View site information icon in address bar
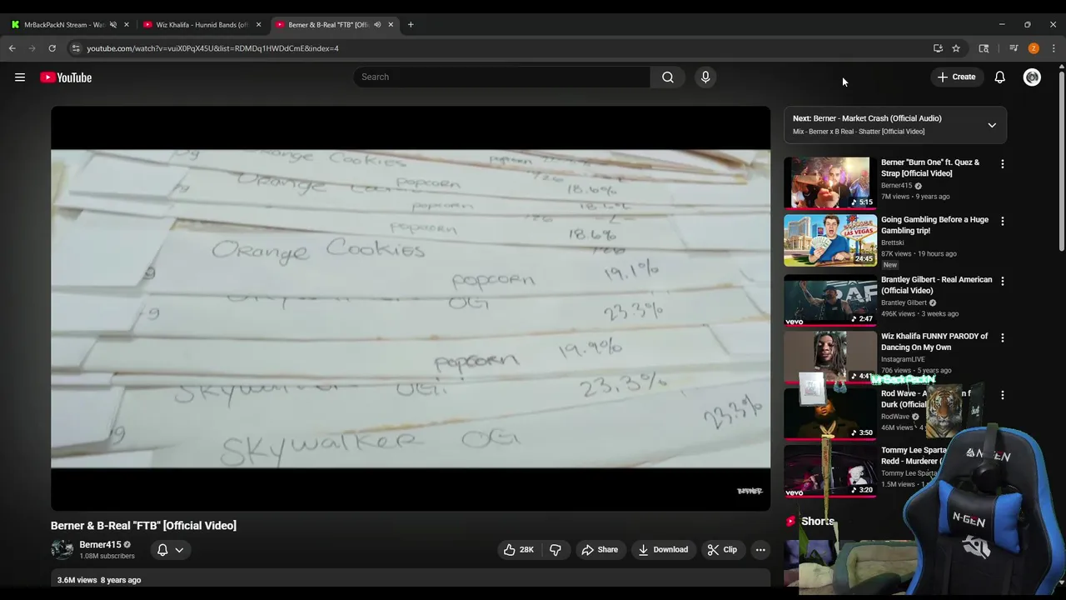This screenshot has height=600, width=1066. pyautogui.click(x=76, y=48)
